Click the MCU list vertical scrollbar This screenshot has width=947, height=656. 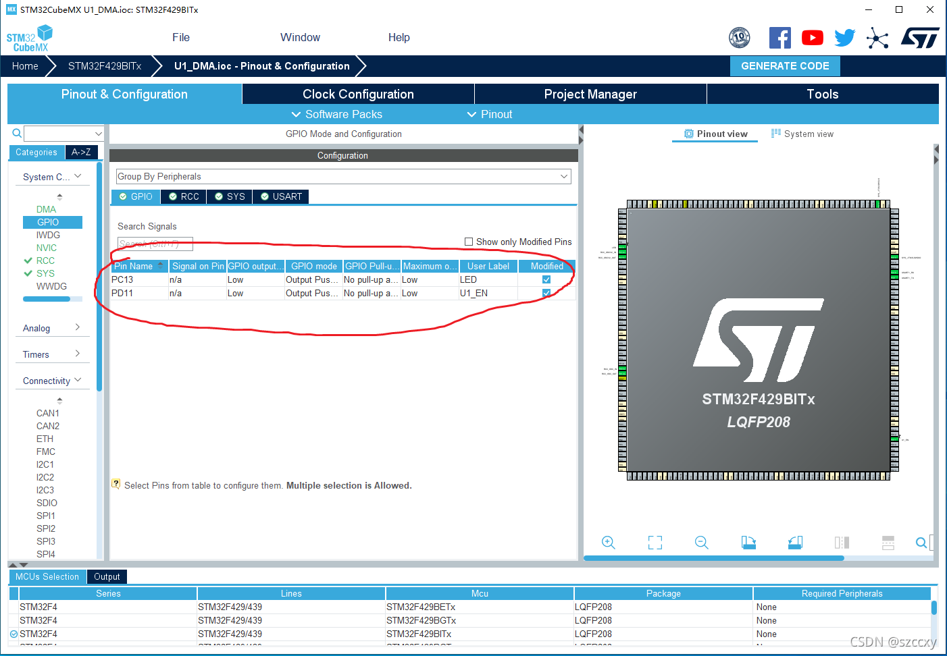click(934, 607)
